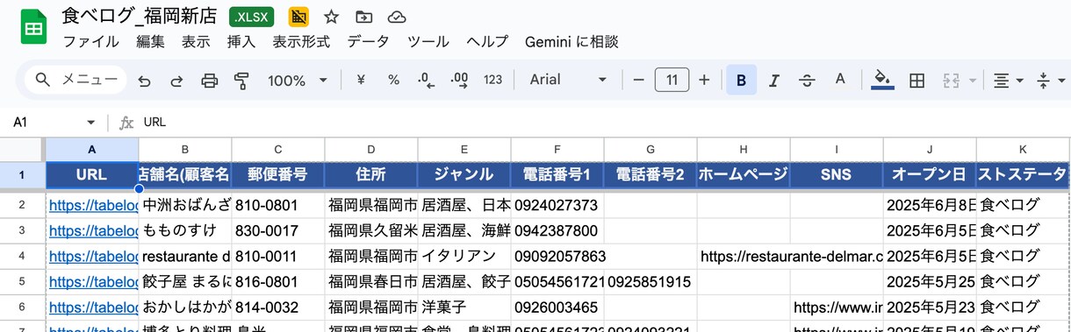Image resolution: width=1071 pixels, height=332 pixels.
Task: Decrease decimal places
Action: pyautogui.click(x=426, y=80)
